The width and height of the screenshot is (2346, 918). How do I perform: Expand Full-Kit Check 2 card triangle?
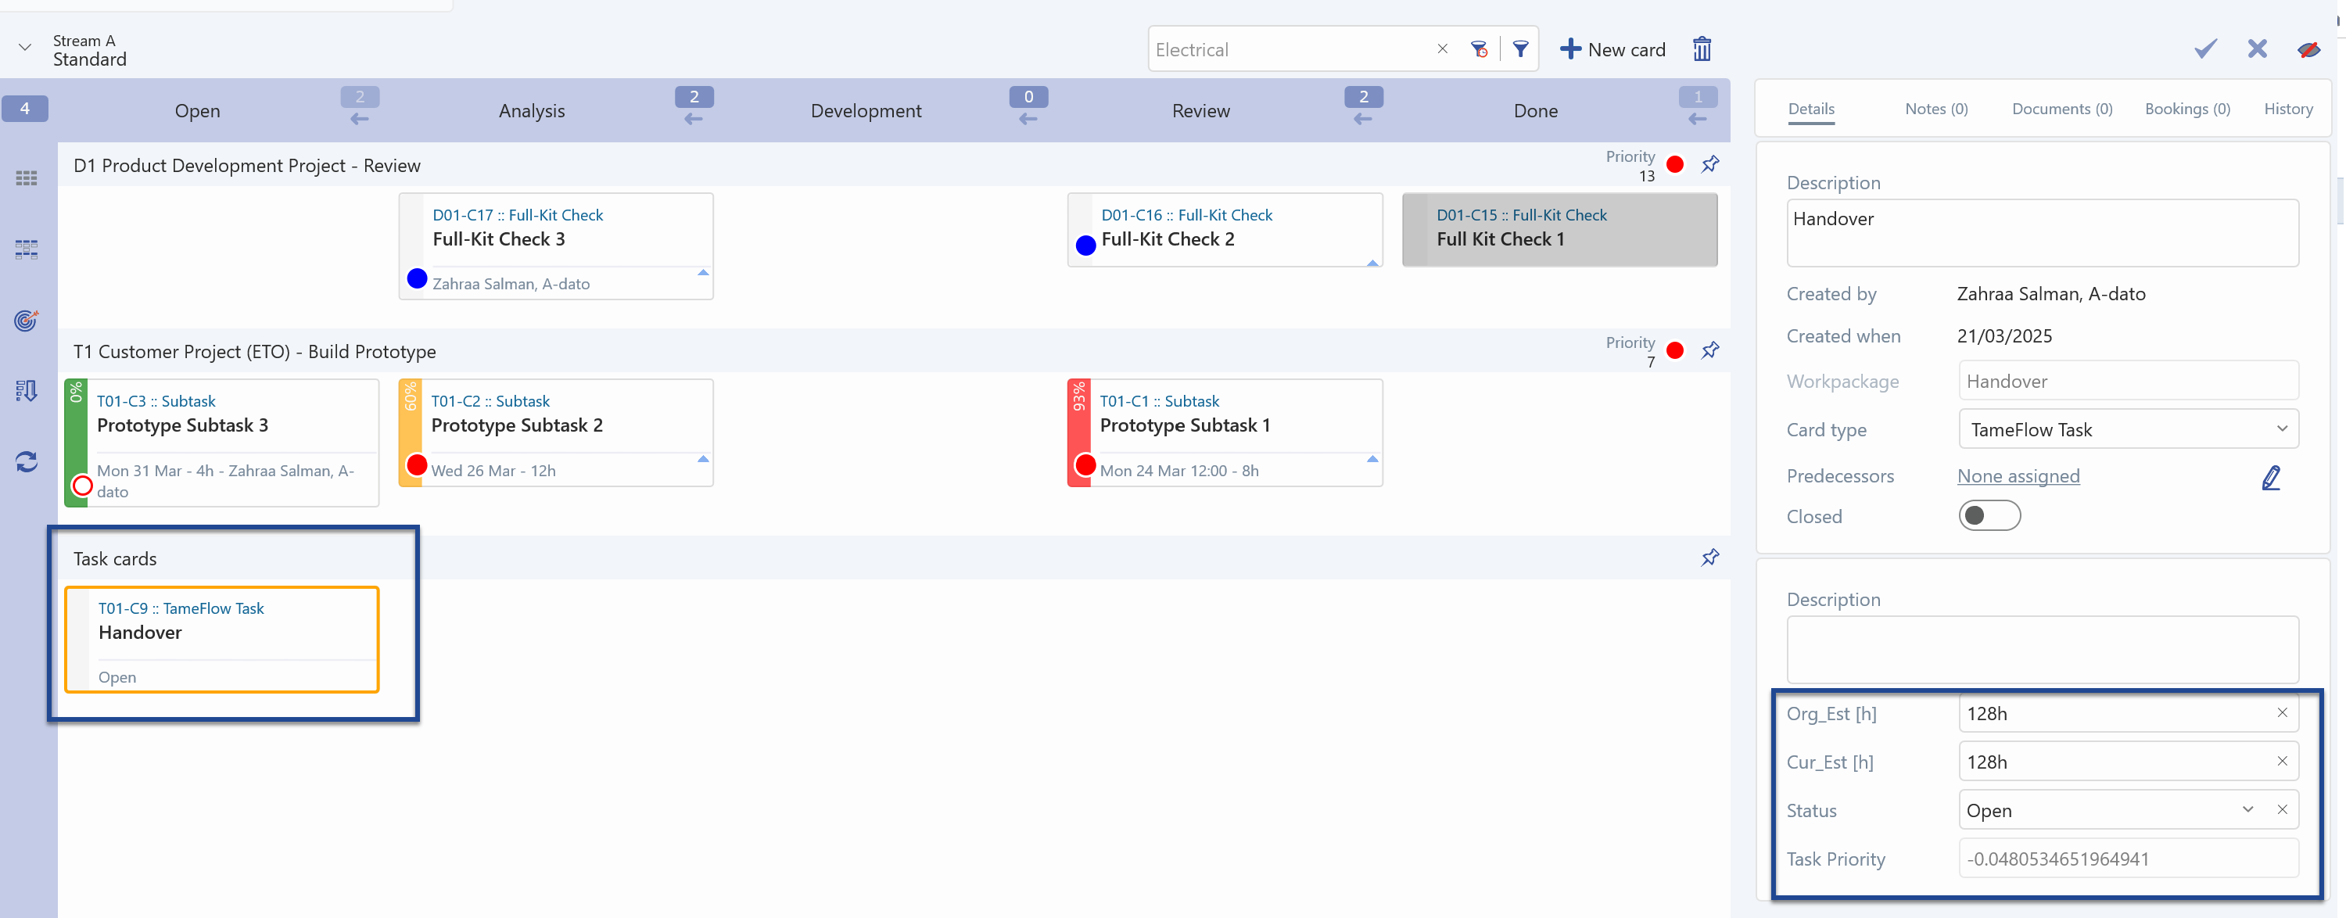coord(1372,262)
